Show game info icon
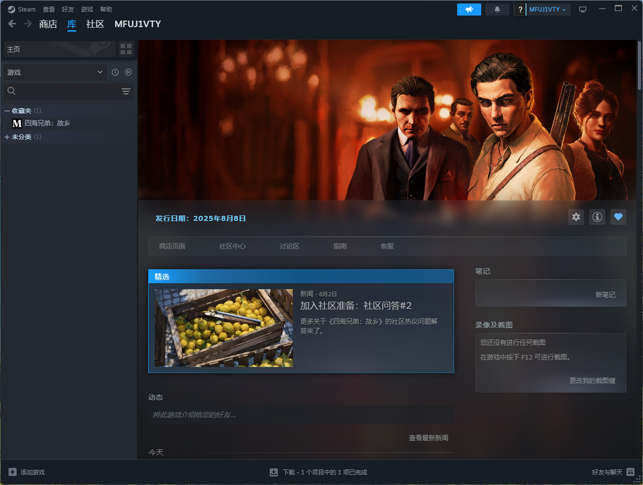This screenshot has width=643, height=485. [597, 217]
